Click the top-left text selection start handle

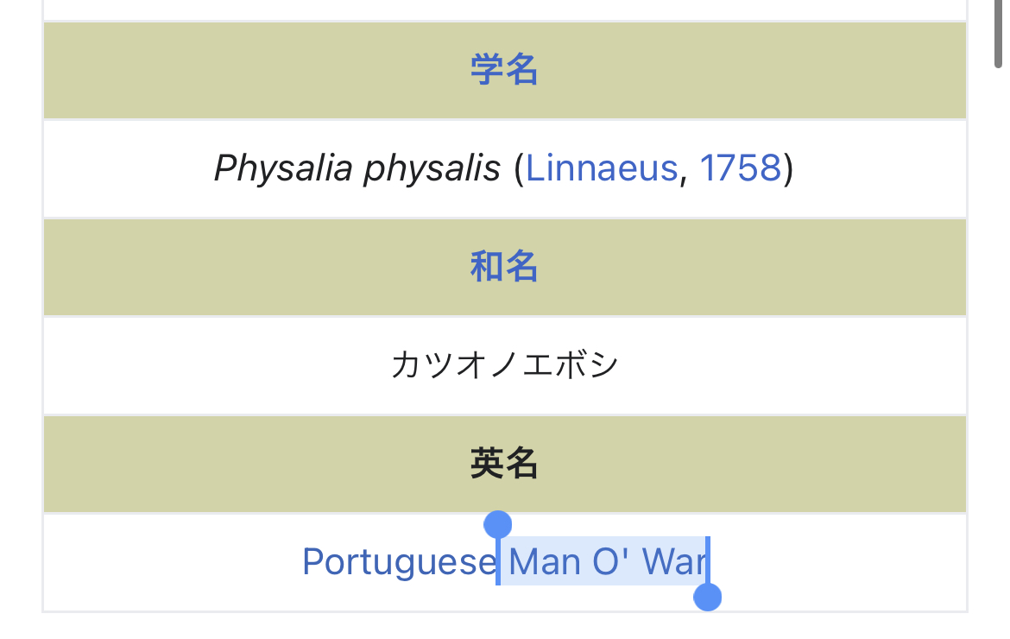(x=498, y=524)
